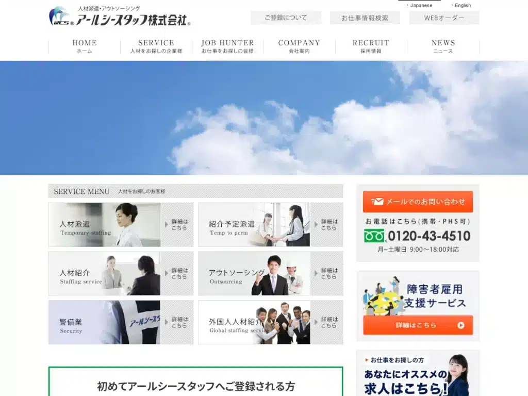Open the RECRUIT menu item
Image resolution: width=528 pixels, height=396 pixels.
coord(371,46)
